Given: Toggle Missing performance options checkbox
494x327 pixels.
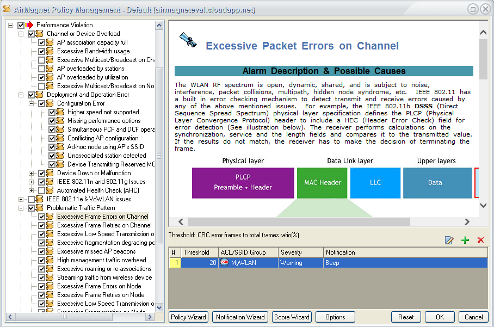Looking at the screenshot, I should pyautogui.click(x=52, y=121).
